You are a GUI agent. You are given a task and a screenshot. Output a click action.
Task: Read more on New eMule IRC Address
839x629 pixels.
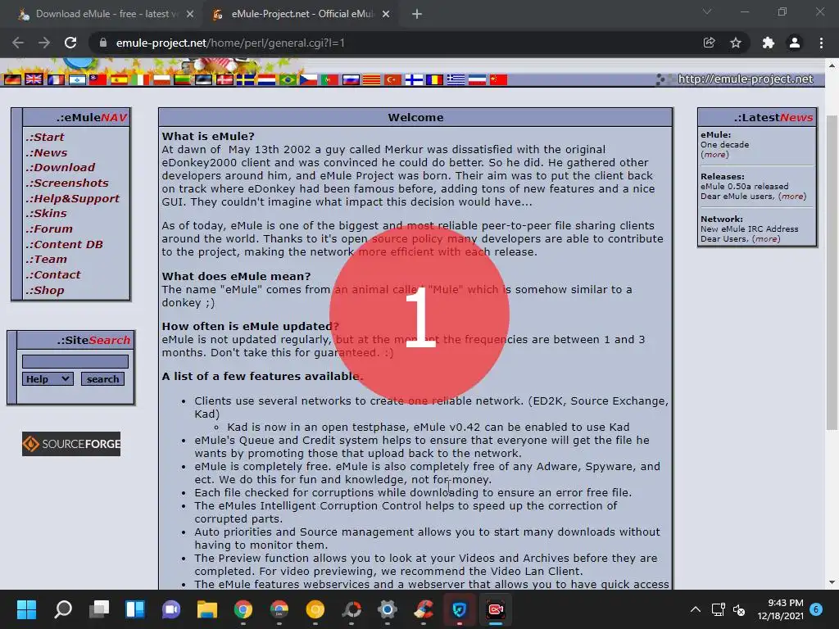pyautogui.click(x=766, y=239)
